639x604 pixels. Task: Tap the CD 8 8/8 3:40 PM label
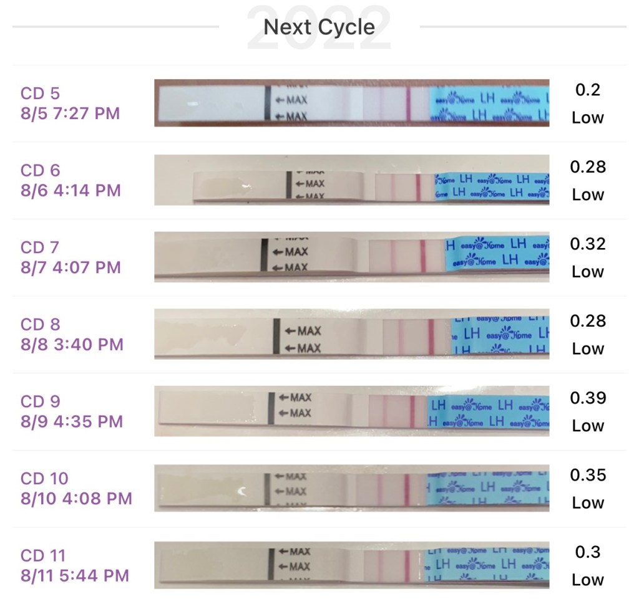72,334
